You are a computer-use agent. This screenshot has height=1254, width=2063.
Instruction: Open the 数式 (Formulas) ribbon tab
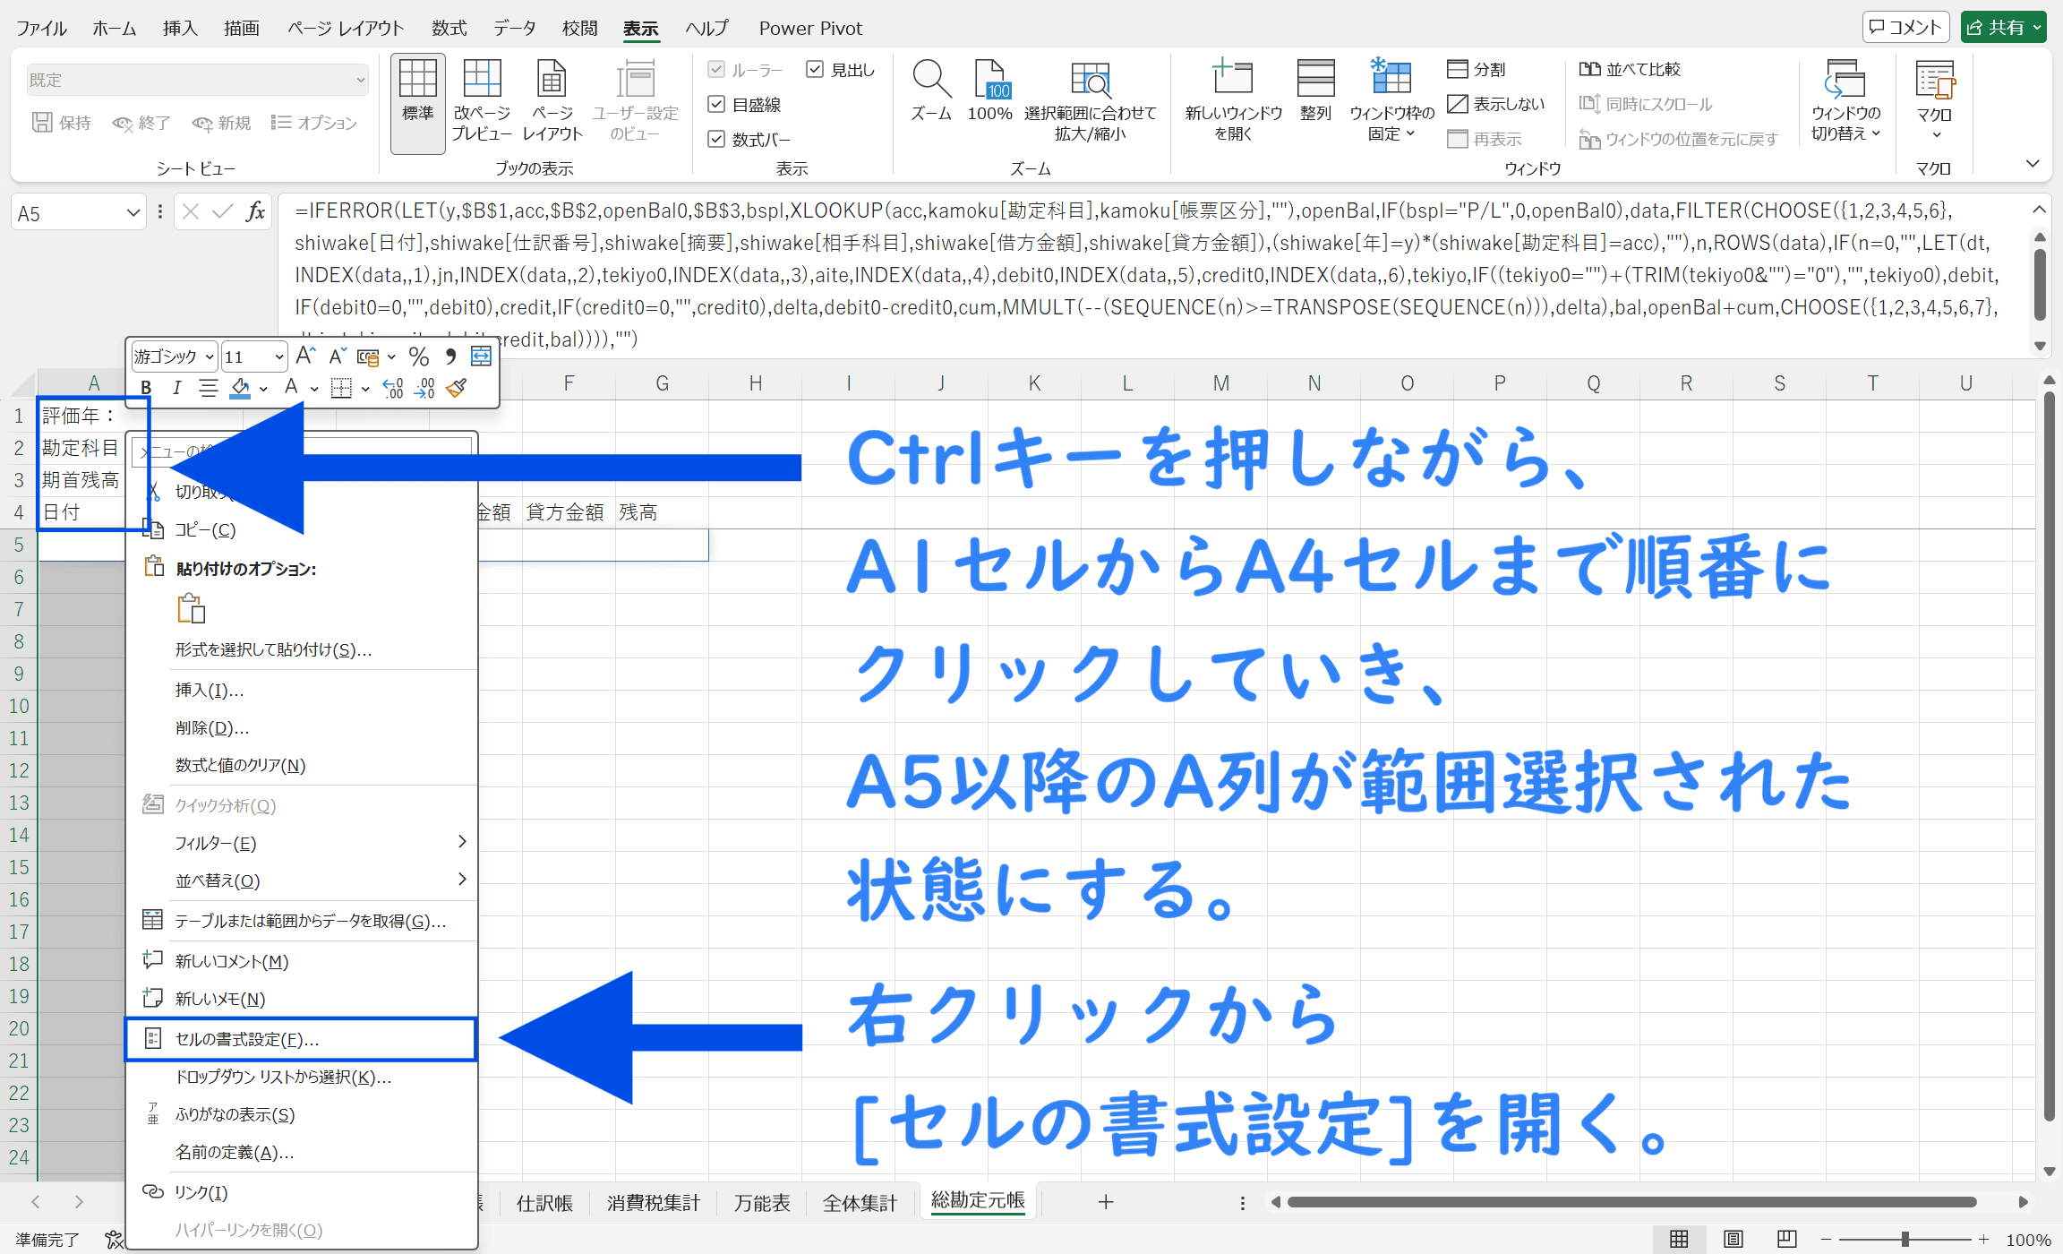tap(449, 28)
